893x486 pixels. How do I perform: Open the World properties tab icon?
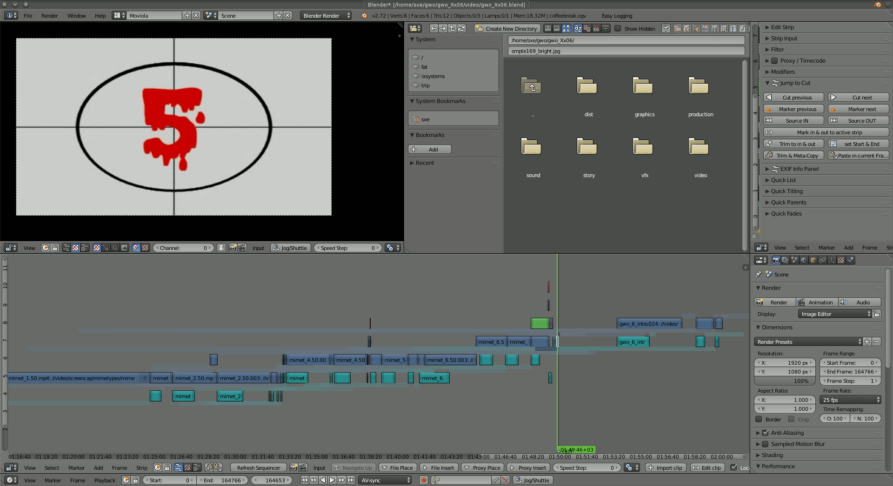point(804,260)
